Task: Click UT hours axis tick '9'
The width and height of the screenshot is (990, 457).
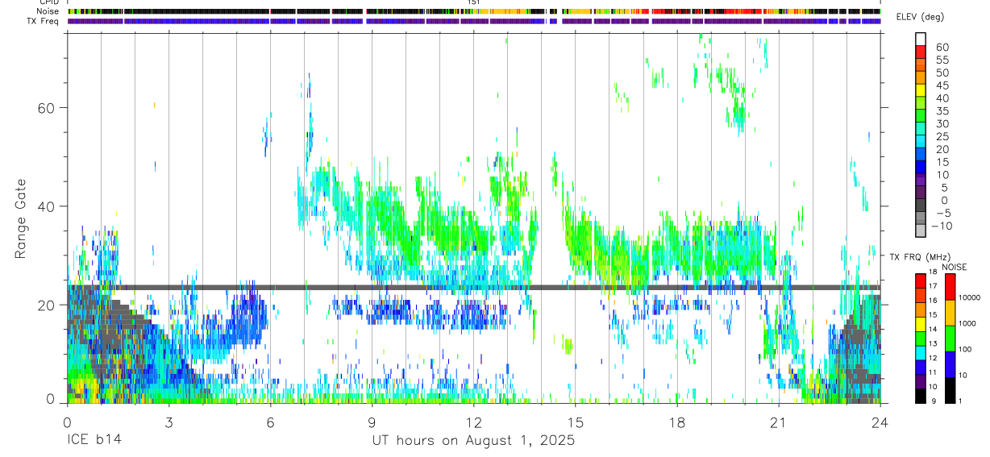Action: point(372,422)
